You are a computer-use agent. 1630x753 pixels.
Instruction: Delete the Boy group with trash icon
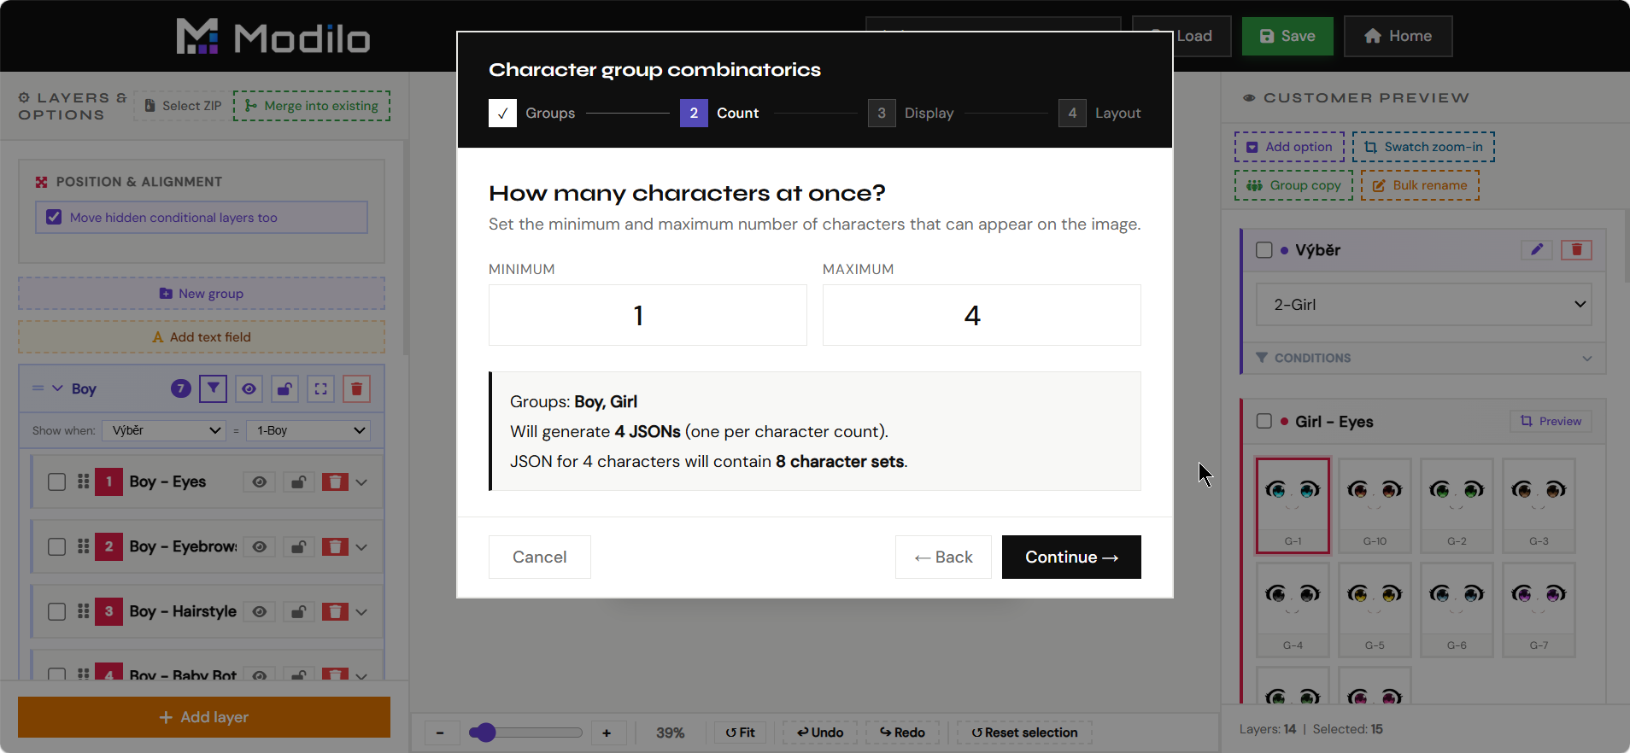[x=356, y=388]
